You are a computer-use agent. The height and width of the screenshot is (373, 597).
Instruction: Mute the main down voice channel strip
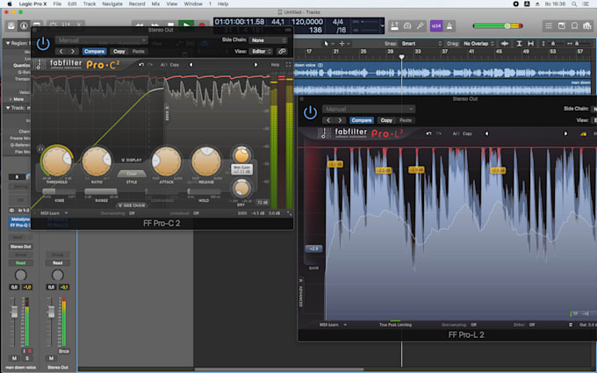(x=14, y=358)
